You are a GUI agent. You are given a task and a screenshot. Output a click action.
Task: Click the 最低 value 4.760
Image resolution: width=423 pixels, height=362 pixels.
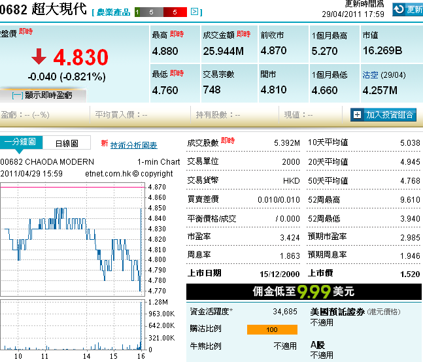[x=165, y=90]
